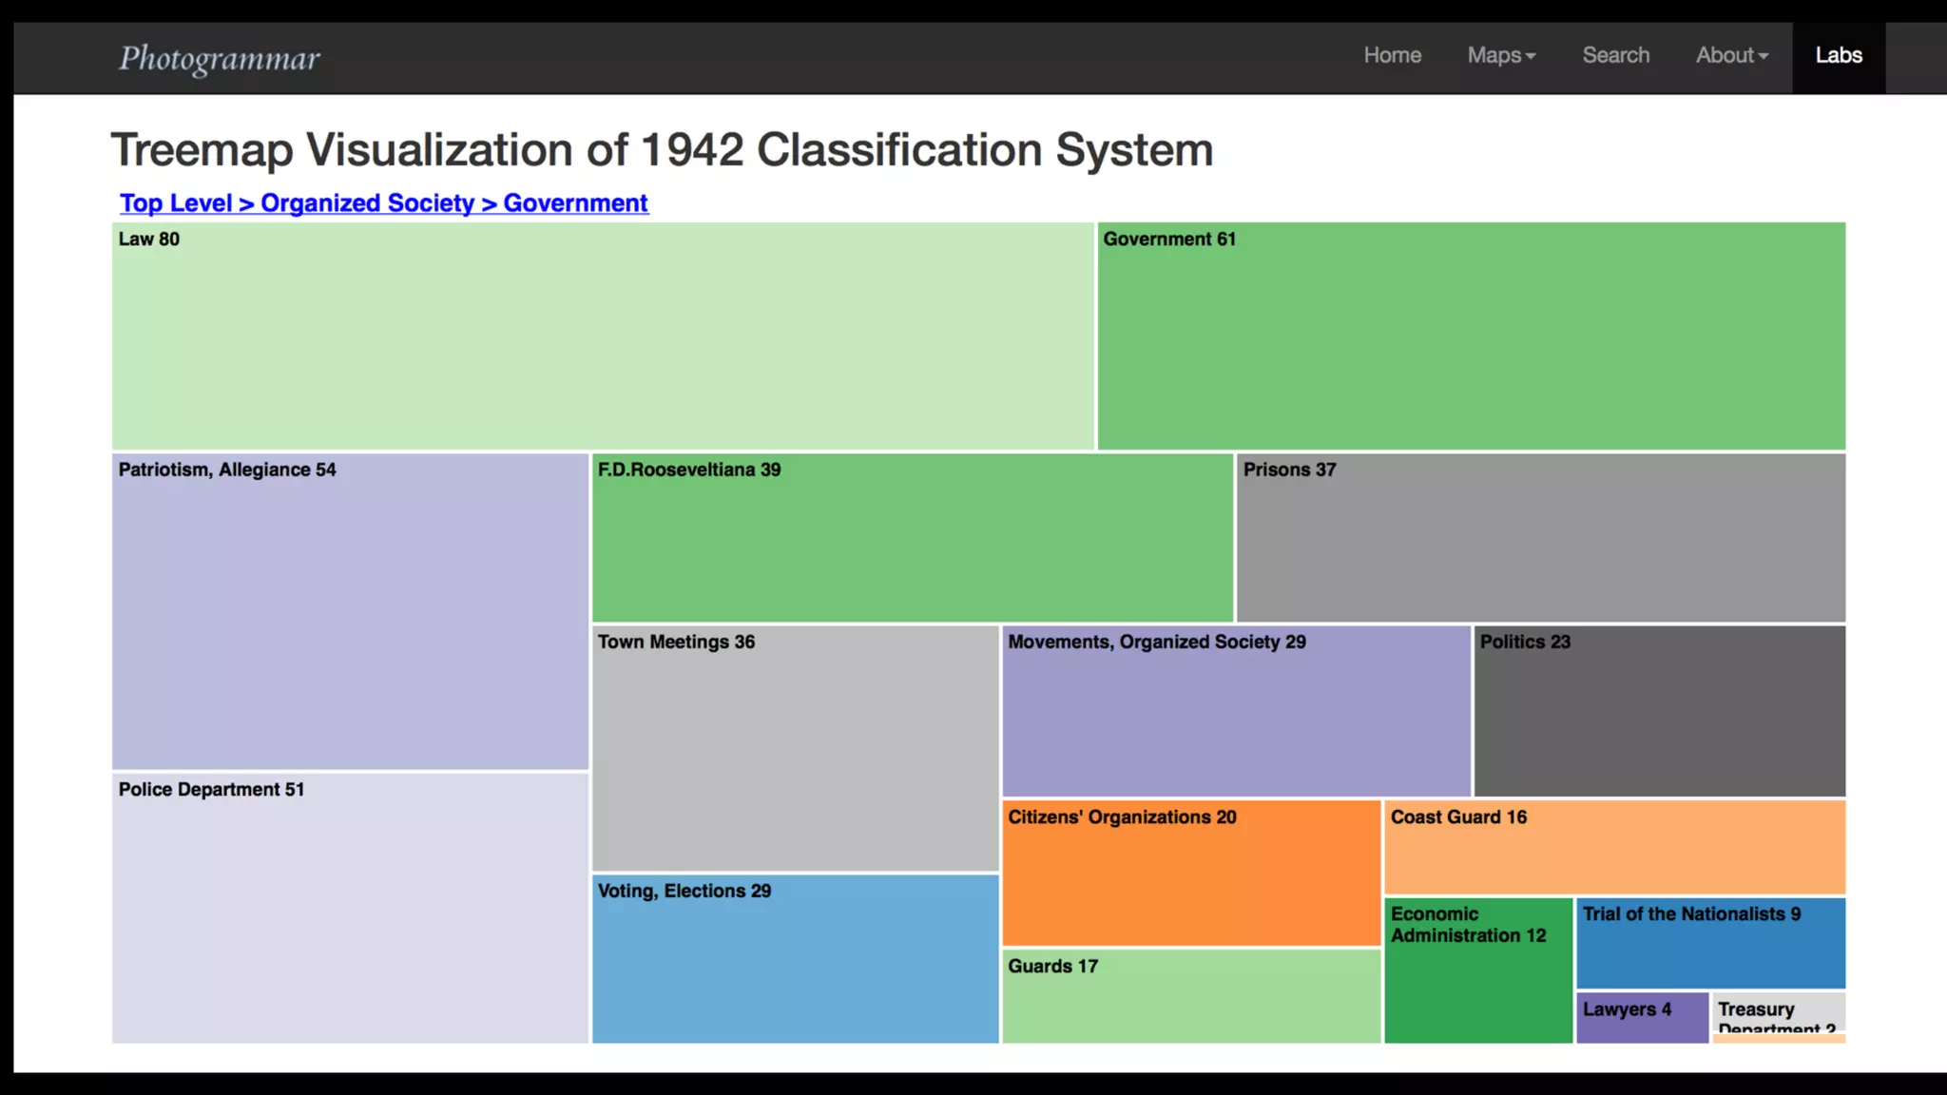
Task: Select the gray Prisons 37 tile
Action: point(1540,538)
